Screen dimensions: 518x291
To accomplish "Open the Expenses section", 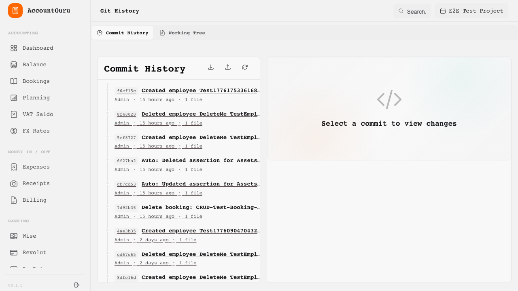I will (36, 167).
